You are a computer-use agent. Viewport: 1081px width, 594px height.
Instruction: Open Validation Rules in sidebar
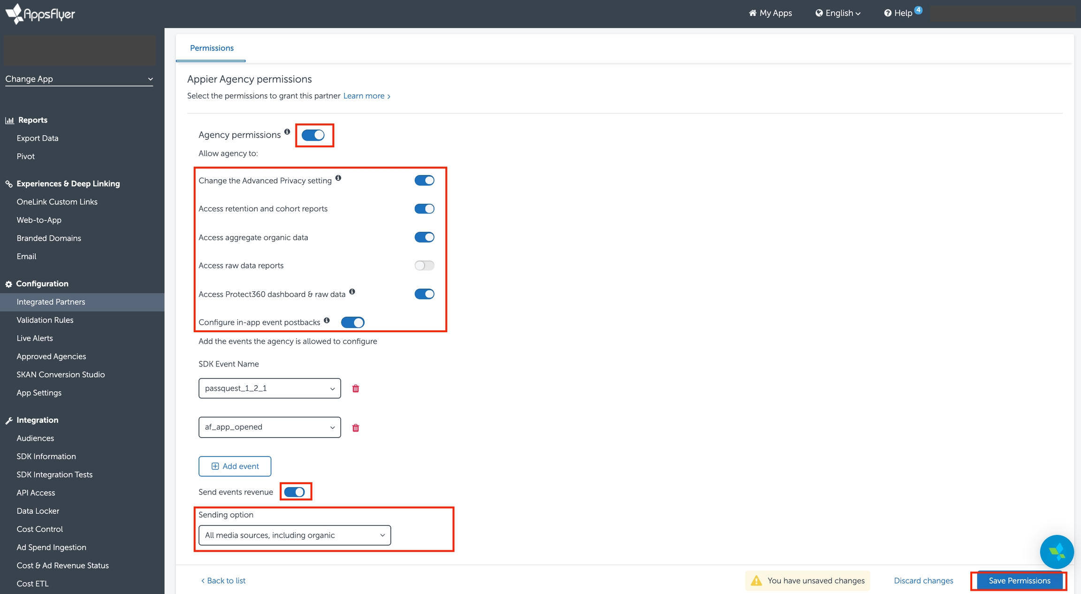click(45, 320)
